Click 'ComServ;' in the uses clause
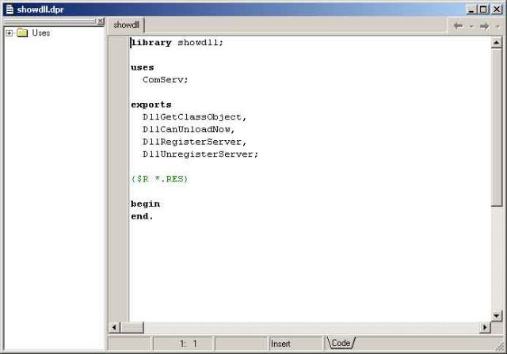Viewport: 507px width, 354px height. pos(166,80)
